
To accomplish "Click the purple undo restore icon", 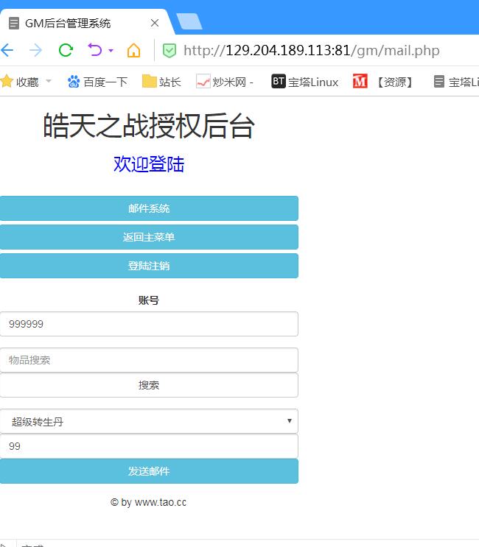I will (95, 50).
